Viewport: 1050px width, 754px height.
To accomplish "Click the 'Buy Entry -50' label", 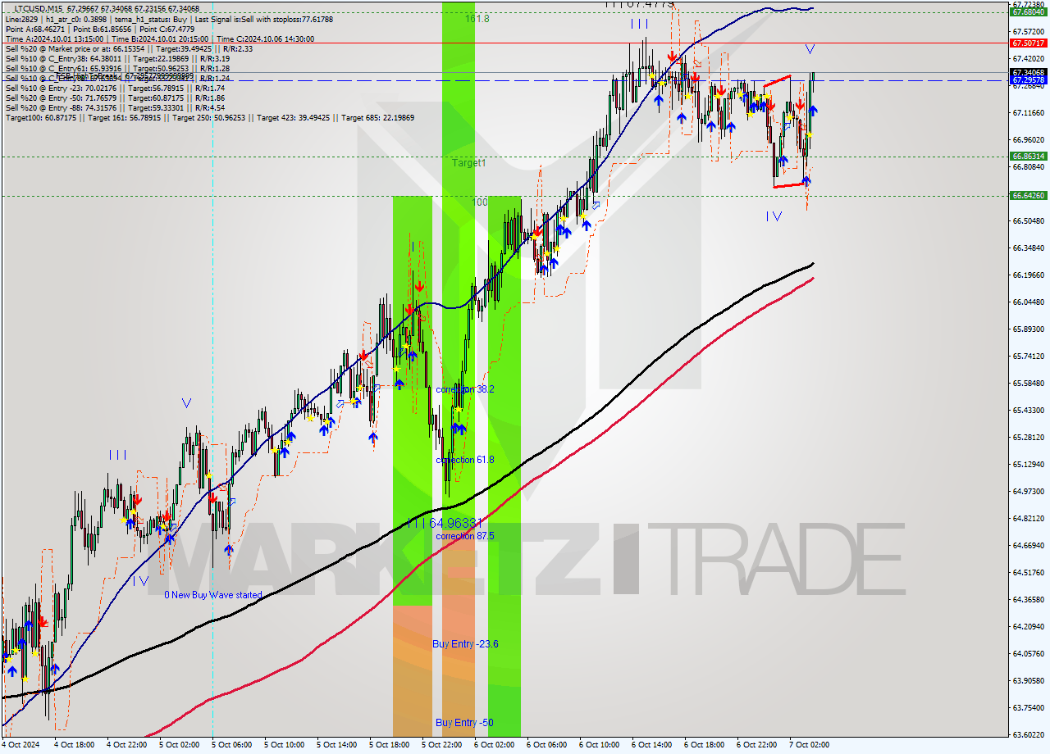I will click(x=464, y=723).
